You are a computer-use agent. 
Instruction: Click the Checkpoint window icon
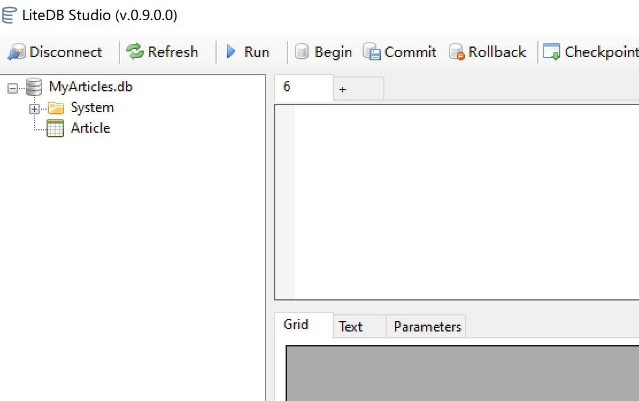pos(552,52)
